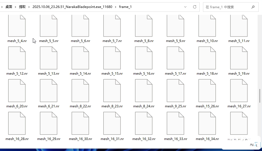Switch to details list view

pyautogui.click(x=252, y=144)
